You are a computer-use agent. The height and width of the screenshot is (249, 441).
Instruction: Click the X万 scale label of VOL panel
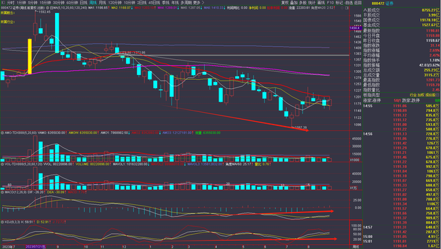[353, 188]
